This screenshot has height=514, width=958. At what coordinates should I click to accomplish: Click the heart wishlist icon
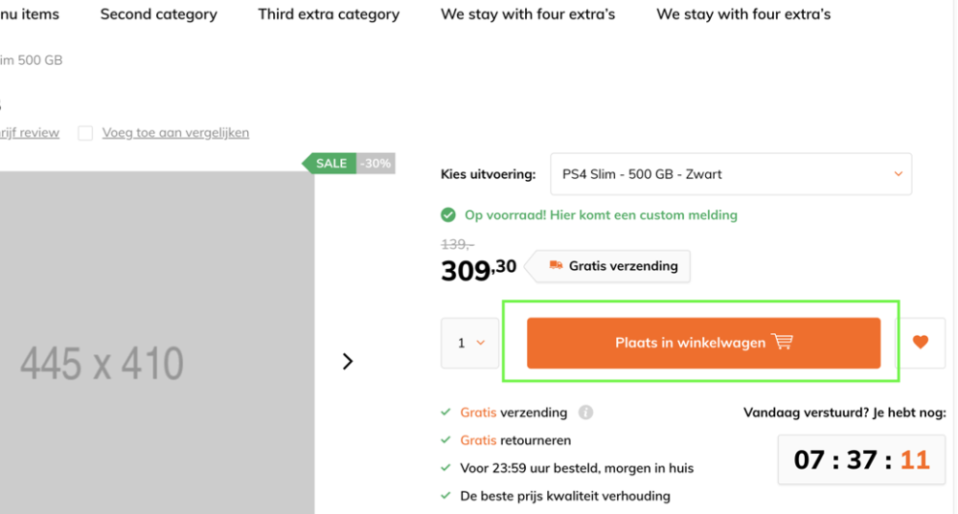tap(920, 342)
